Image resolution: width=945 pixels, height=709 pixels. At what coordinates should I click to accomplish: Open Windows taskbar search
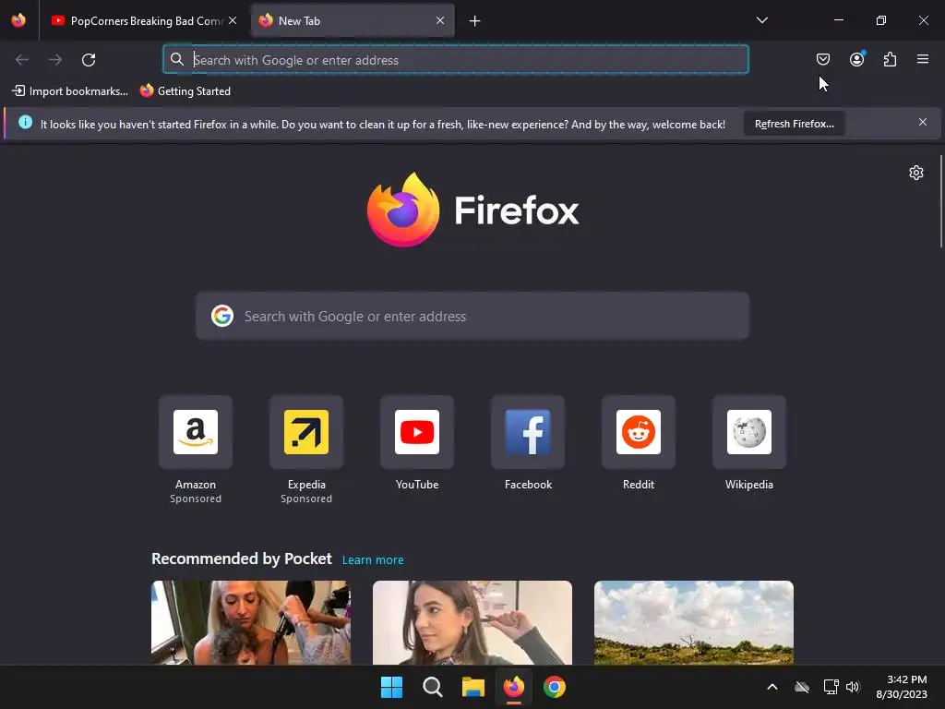click(432, 687)
